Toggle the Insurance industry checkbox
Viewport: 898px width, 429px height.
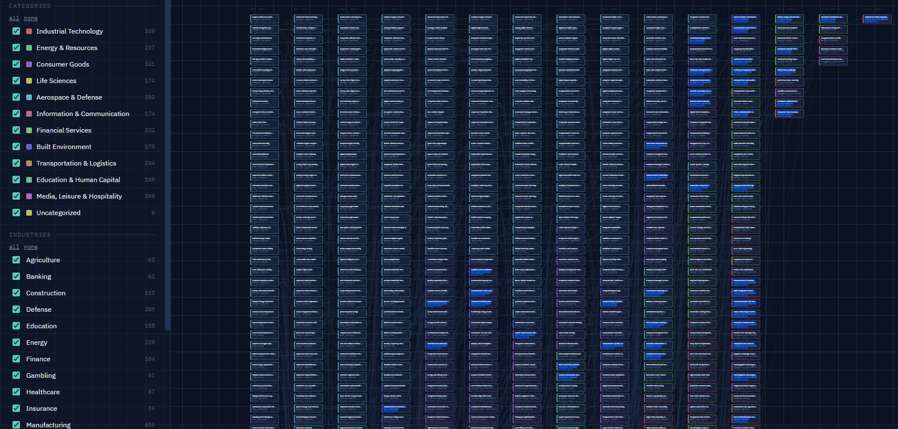[x=17, y=409]
